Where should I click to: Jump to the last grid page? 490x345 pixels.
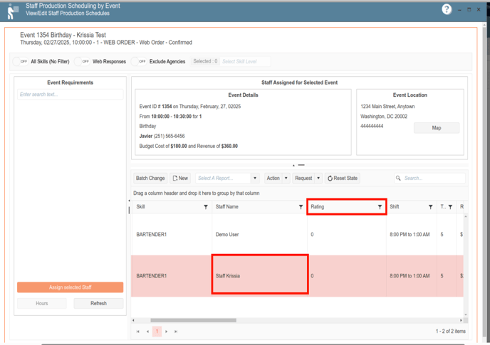176,331
